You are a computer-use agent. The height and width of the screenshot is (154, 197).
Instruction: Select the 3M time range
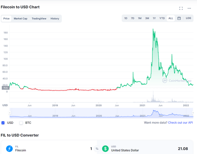pos(147,18)
